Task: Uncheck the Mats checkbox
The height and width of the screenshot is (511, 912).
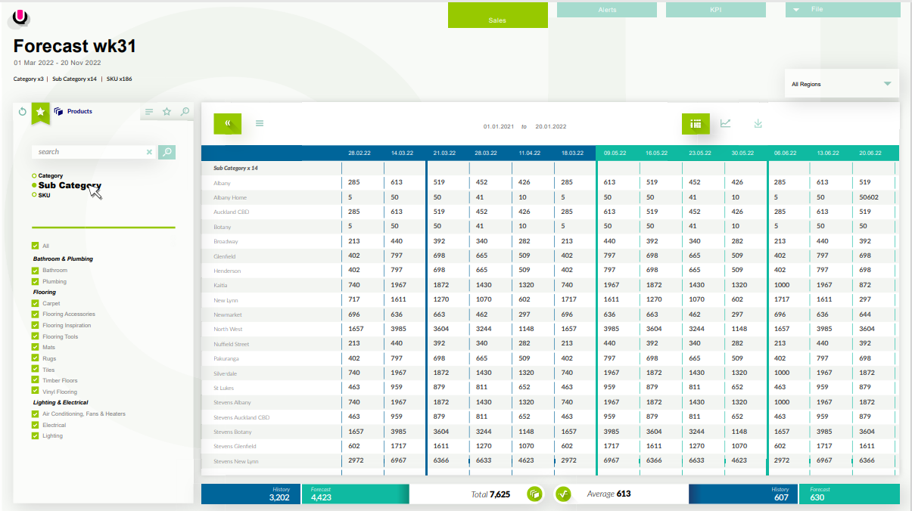Action: [35, 347]
